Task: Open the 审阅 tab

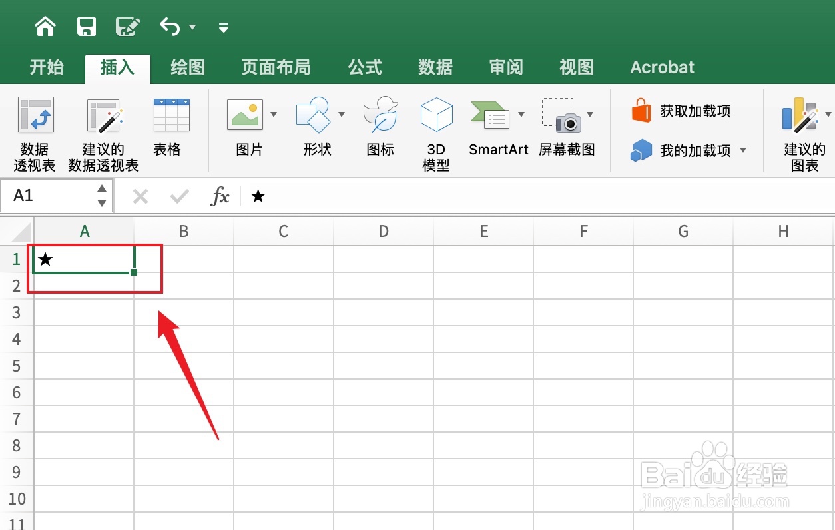Action: coord(506,67)
